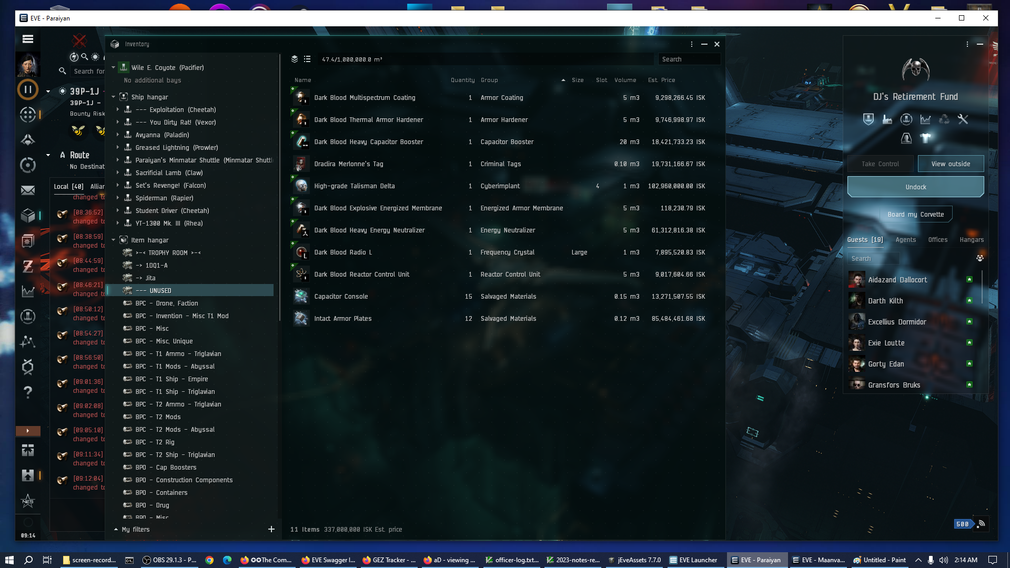Image resolution: width=1010 pixels, height=568 pixels.
Task: Select the Local [40] chat tab
Action: pyautogui.click(x=68, y=187)
